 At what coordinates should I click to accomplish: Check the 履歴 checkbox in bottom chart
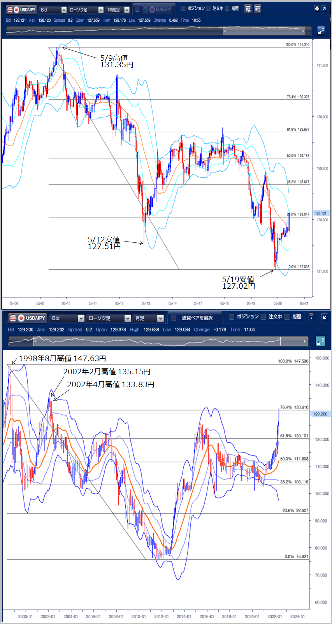(287, 317)
